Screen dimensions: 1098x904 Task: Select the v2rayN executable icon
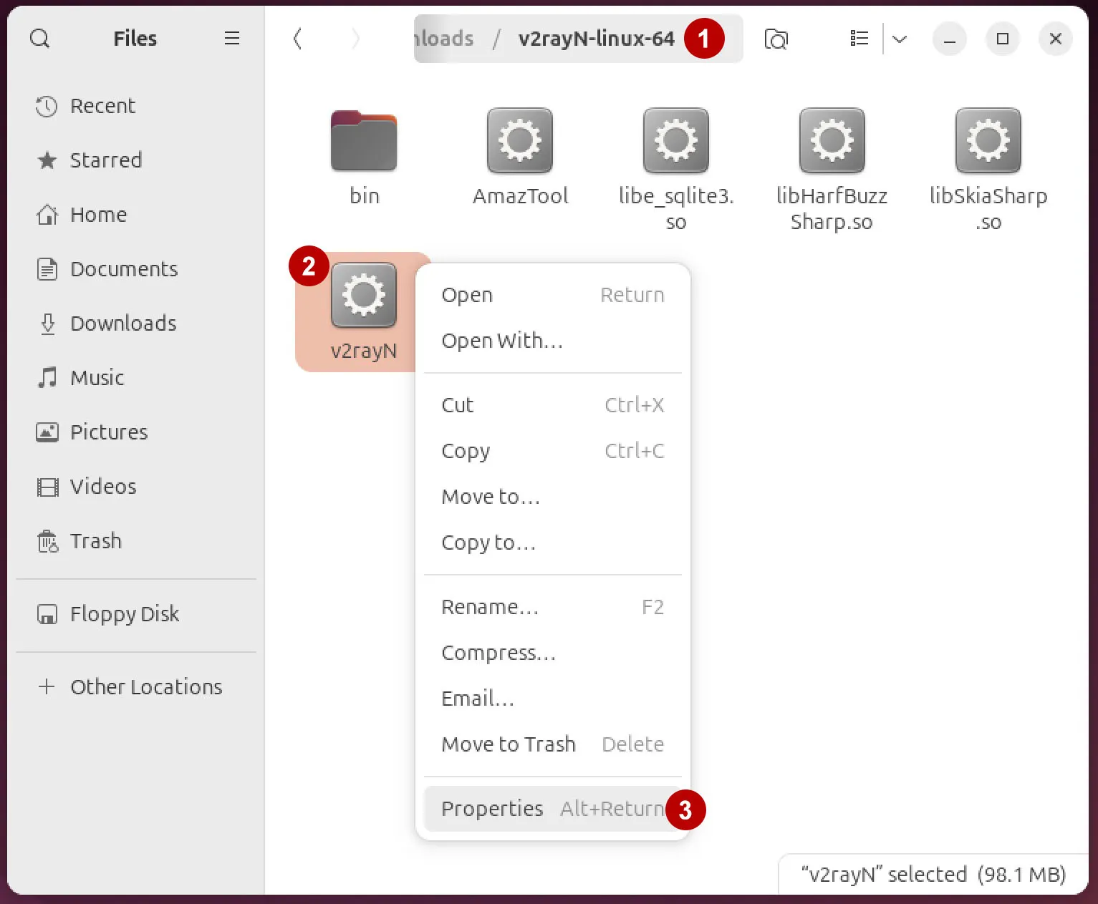(x=364, y=295)
